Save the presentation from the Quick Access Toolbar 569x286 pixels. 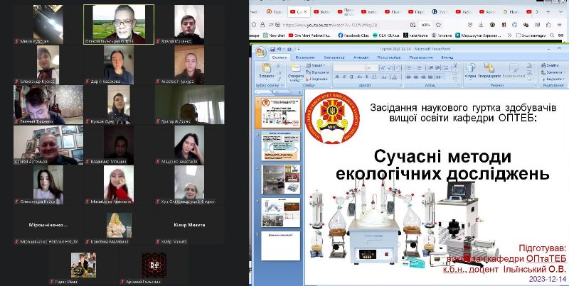coord(272,48)
